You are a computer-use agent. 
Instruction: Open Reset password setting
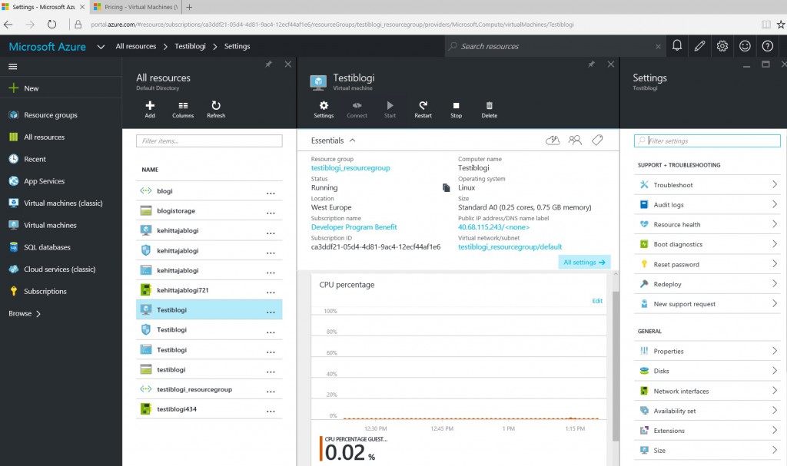707,264
